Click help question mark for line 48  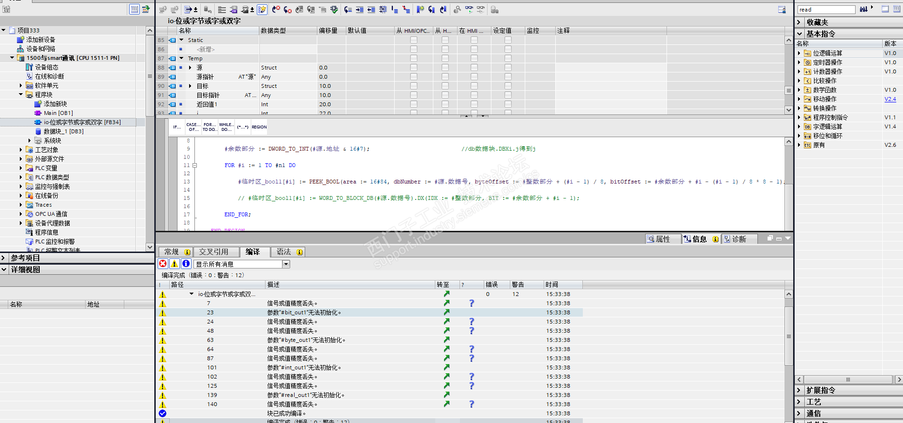472,331
